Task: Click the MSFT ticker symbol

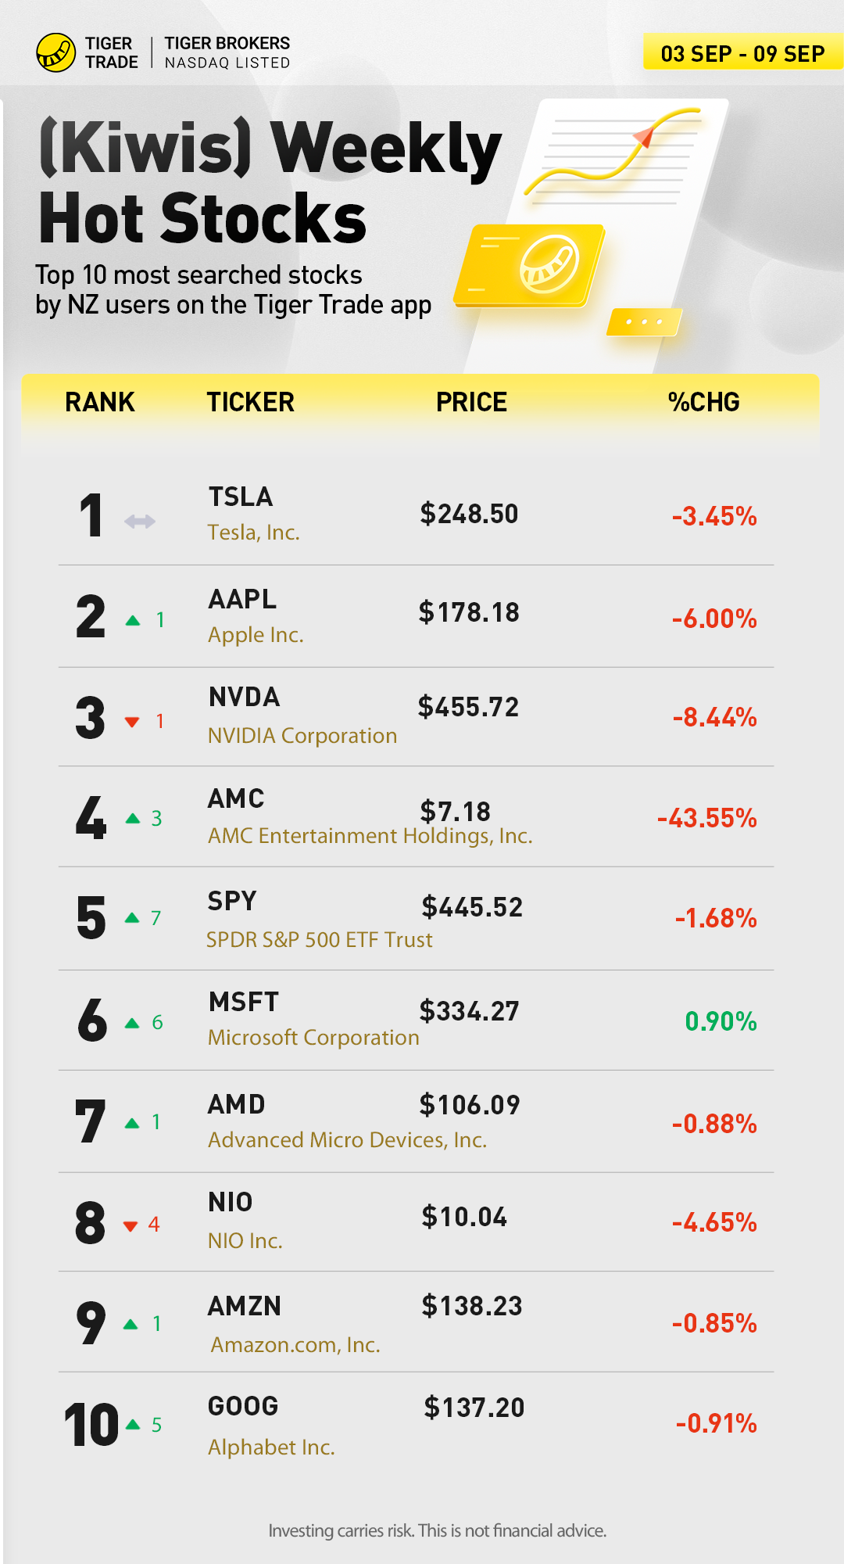Action: (x=243, y=1002)
